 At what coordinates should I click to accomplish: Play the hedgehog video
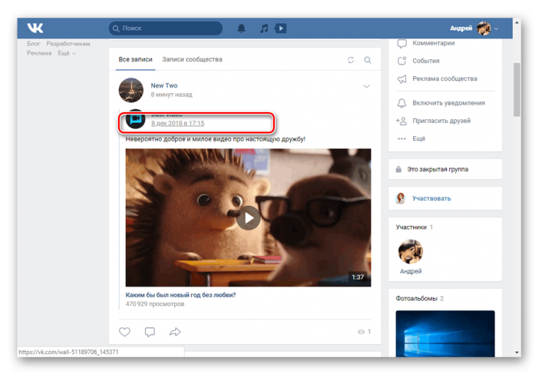pyautogui.click(x=248, y=217)
